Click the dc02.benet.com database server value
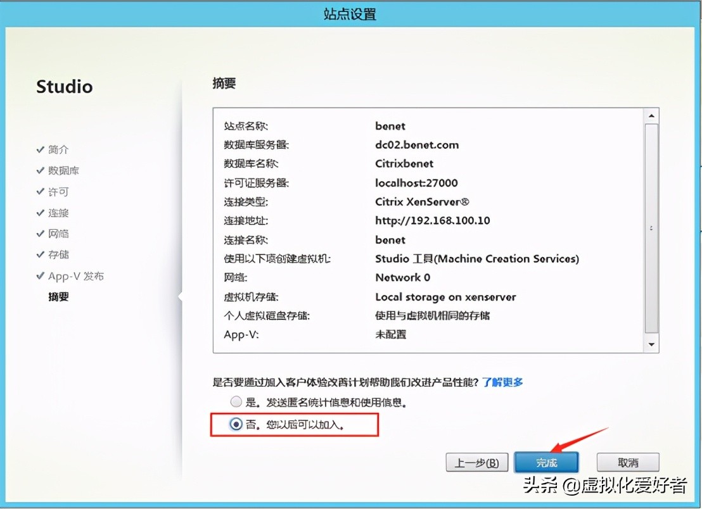The height and width of the screenshot is (509, 702). pyautogui.click(x=417, y=145)
